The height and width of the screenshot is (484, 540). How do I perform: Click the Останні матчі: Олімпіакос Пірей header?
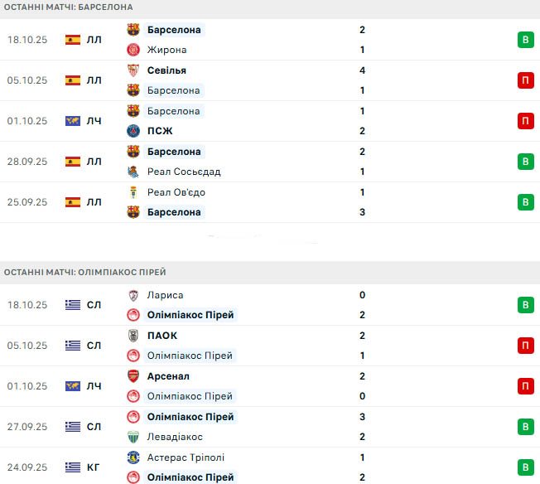(x=84, y=272)
